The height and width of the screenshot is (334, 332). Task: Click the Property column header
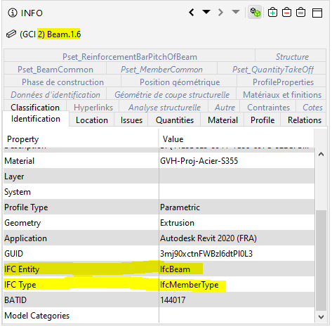point(81,139)
